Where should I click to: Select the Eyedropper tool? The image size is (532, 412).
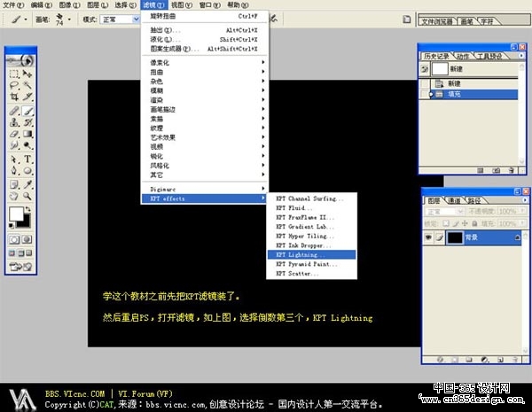27,184
